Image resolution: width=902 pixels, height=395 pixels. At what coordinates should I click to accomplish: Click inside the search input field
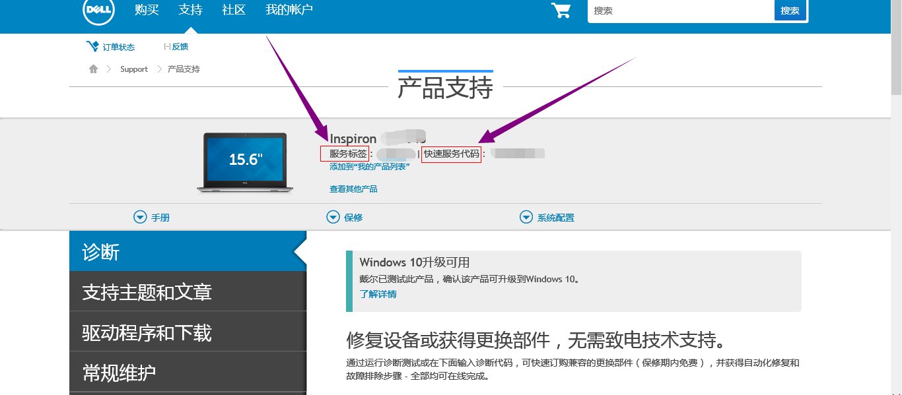pos(680,11)
